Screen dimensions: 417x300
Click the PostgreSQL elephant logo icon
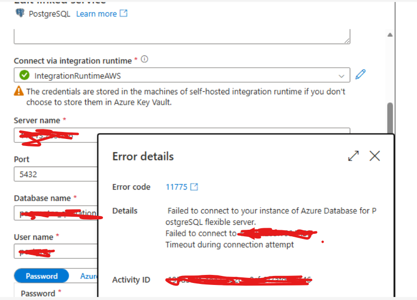(20, 13)
